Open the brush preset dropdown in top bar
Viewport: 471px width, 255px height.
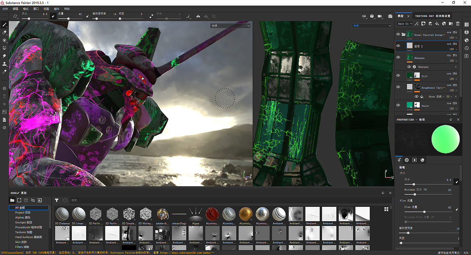tap(16, 16)
